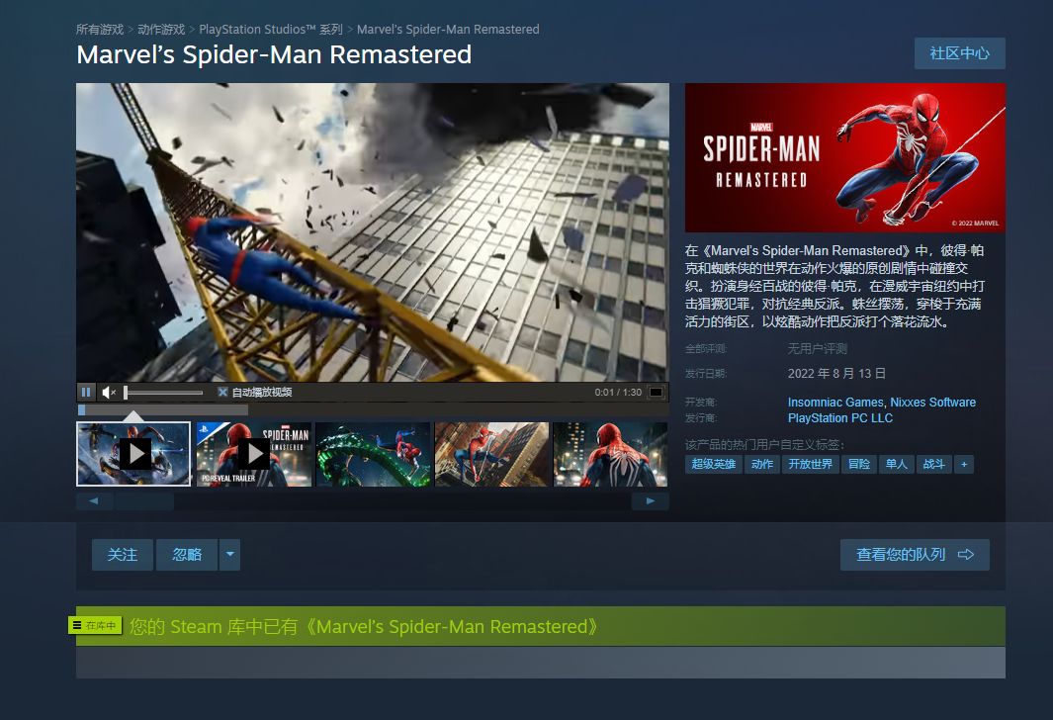
Task: Pause the trailer video
Action: pyautogui.click(x=86, y=393)
